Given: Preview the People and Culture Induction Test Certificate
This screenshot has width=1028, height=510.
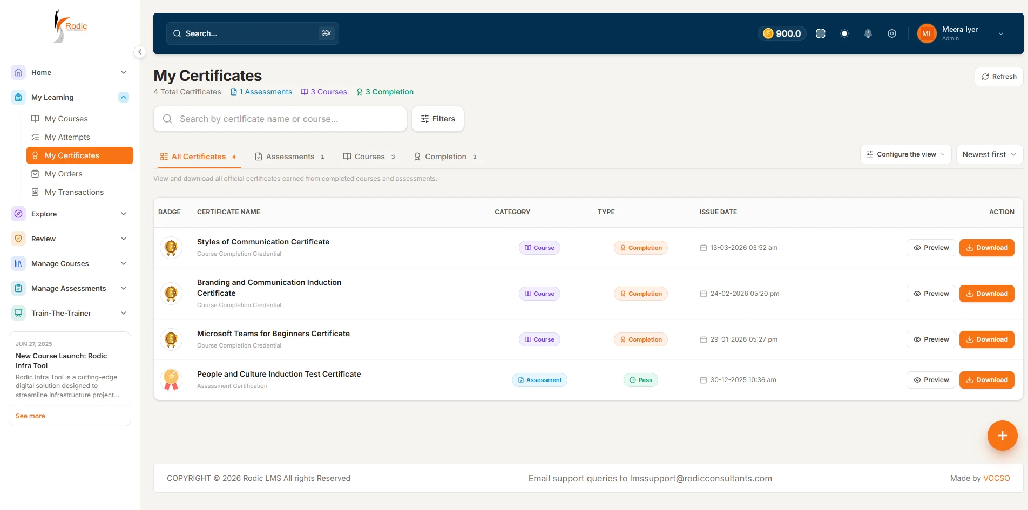Looking at the screenshot, I should (x=931, y=380).
